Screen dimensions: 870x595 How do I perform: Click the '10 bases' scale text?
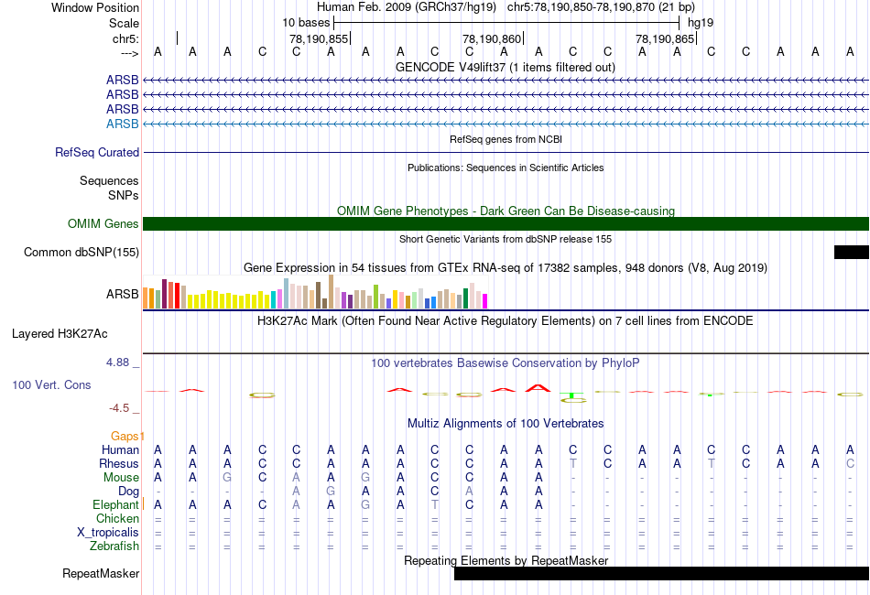point(306,23)
